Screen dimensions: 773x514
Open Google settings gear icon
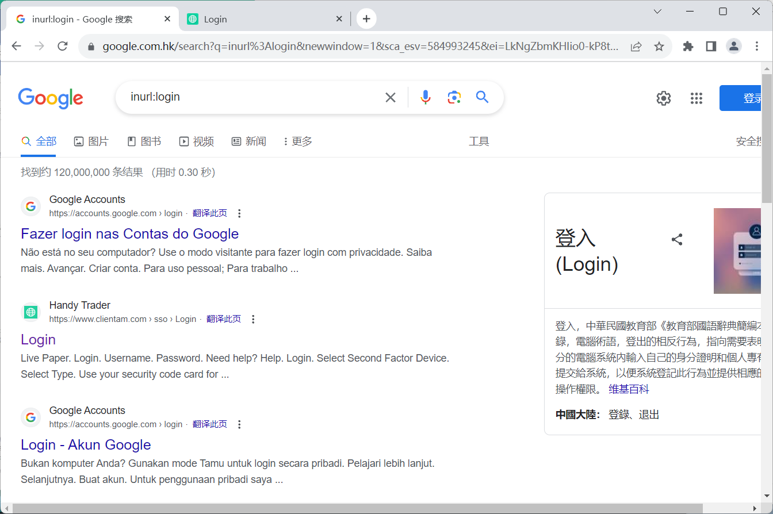click(x=664, y=98)
